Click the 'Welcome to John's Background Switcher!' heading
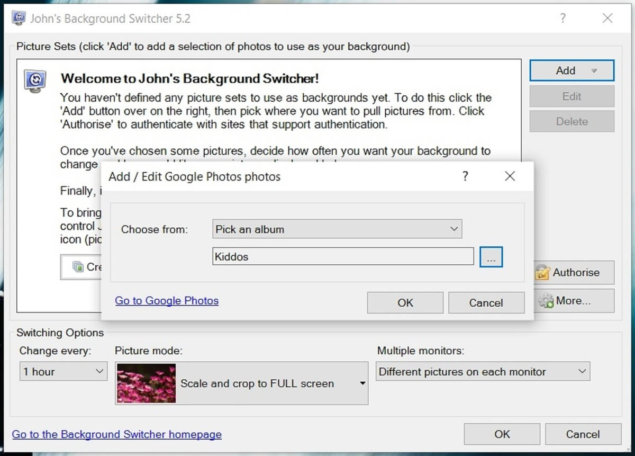635x456 pixels. pyautogui.click(x=190, y=79)
